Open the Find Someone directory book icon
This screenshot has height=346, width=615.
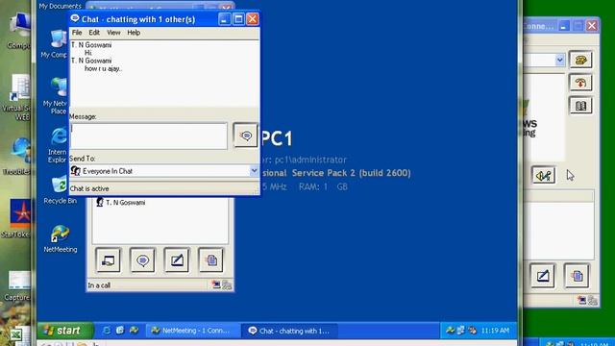[x=580, y=106]
